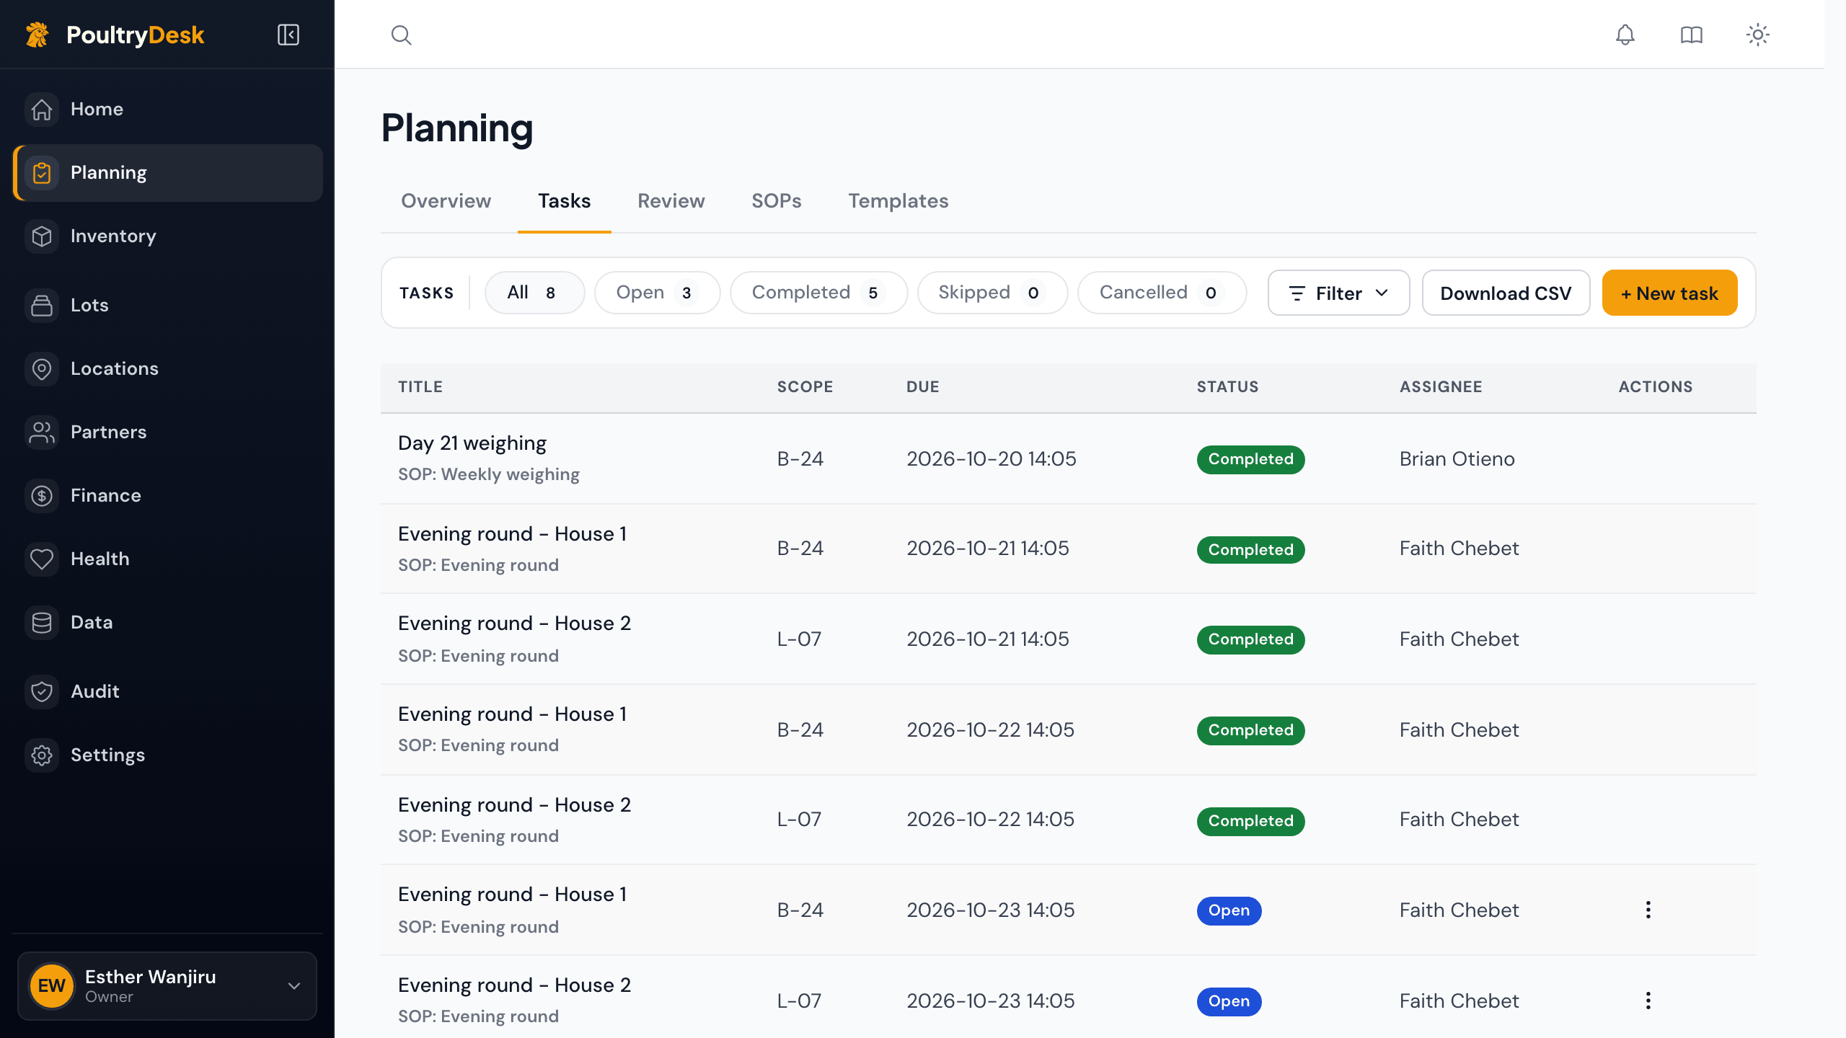Filter tasks by Cancelled status
Image resolution: width=1846 pixels, height=1038 pixels.
tap(1162, 293)
